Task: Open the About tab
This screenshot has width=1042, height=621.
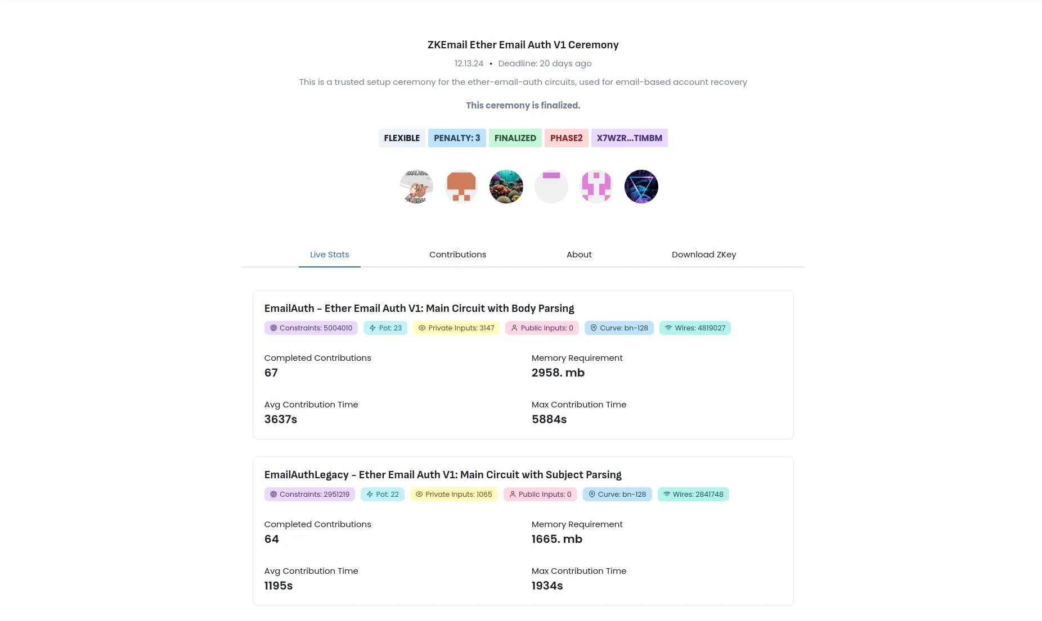Action: [x=579, y=255]
